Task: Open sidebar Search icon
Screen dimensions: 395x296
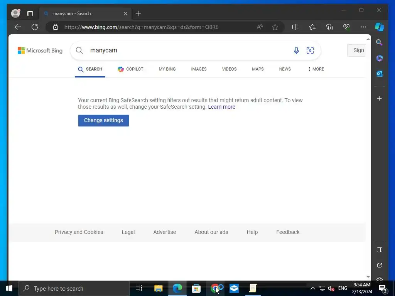Action: 380,42
